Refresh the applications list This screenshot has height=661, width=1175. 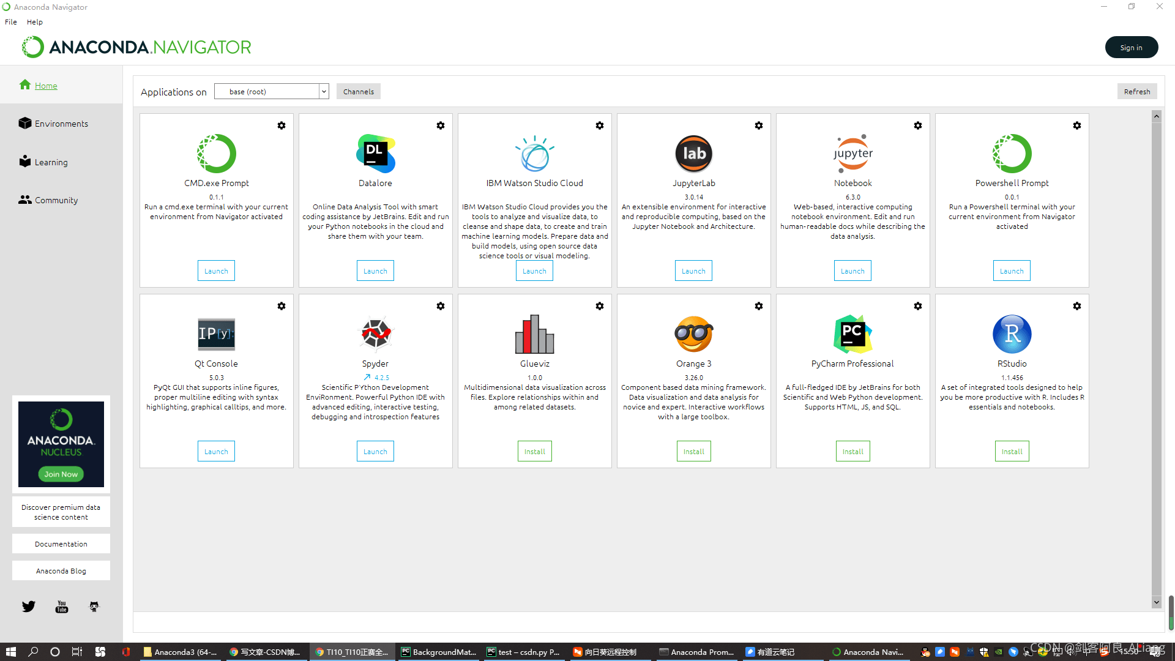point(1137,91)
